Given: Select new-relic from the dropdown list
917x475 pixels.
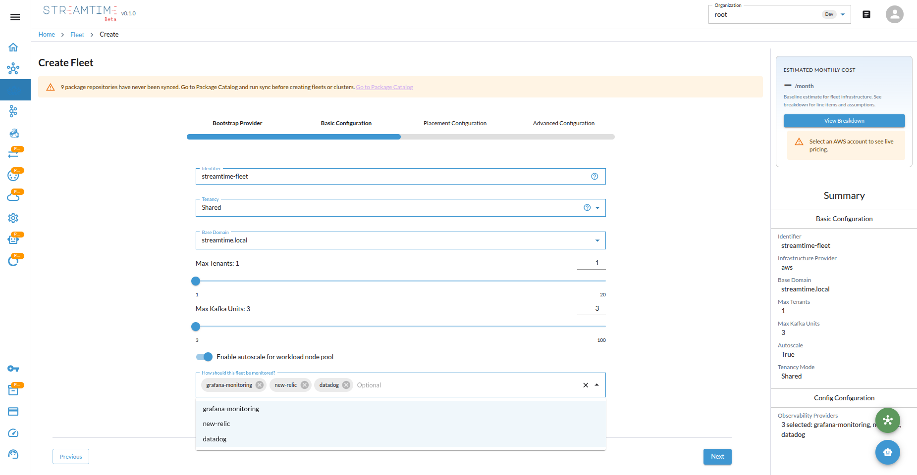Looking at the screenshot, I should 401,424.
